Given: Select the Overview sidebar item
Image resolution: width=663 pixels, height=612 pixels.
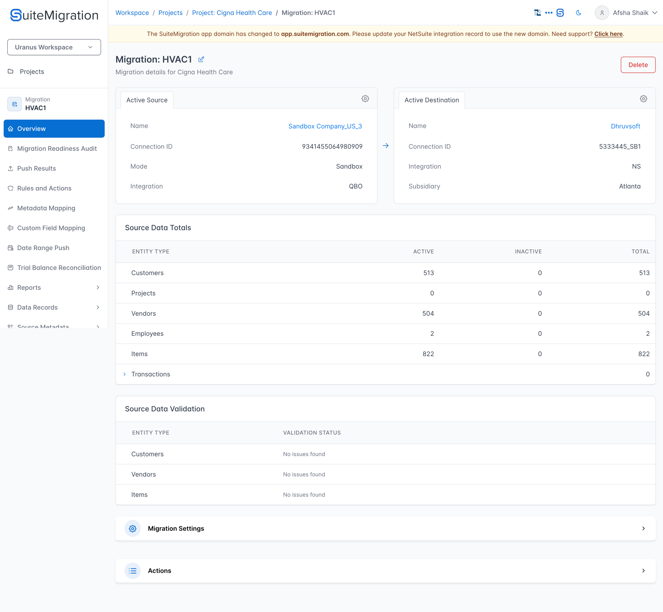Looking at the screenshot, I should pos(54,129).
